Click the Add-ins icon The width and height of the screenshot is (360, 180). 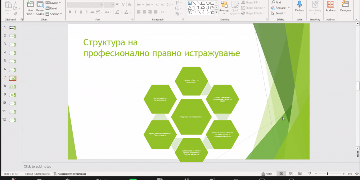point(330,5)
